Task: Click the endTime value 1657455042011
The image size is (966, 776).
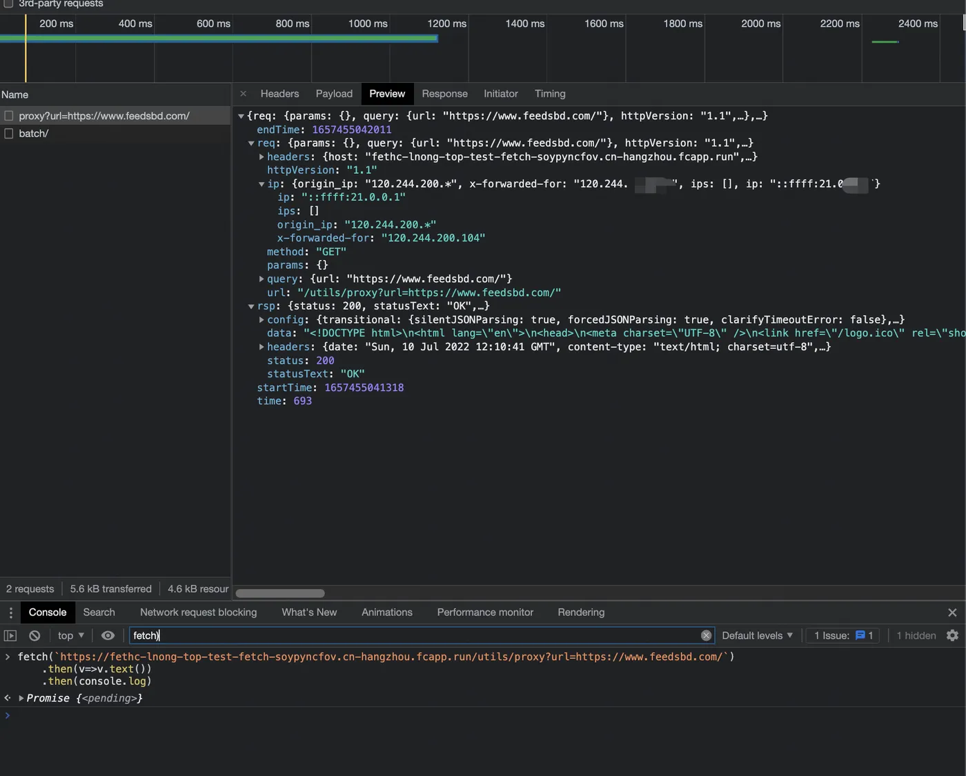Action: point(352,130)
